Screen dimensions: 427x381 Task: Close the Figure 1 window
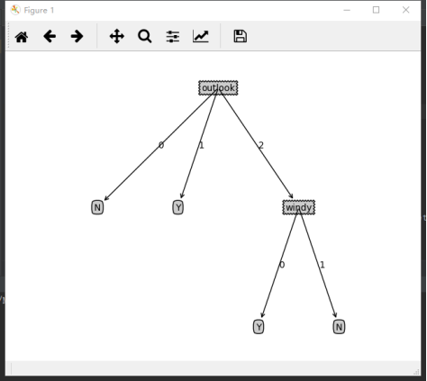point(405,10)
